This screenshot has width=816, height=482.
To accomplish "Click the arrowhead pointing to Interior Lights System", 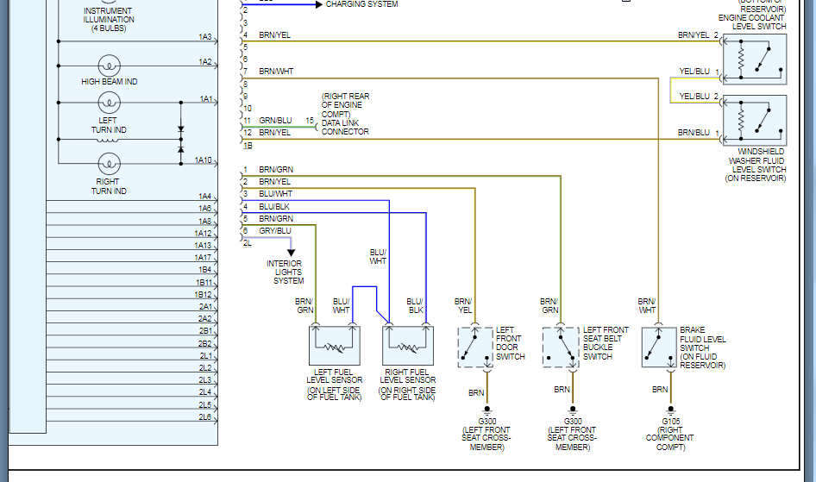I will coord(291,253).
